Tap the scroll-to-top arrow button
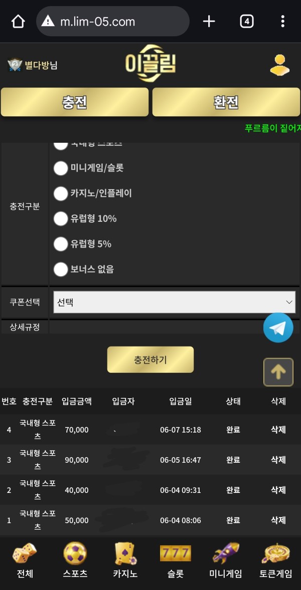Viewport: 301px width, 590px height. tap(278, 372)
